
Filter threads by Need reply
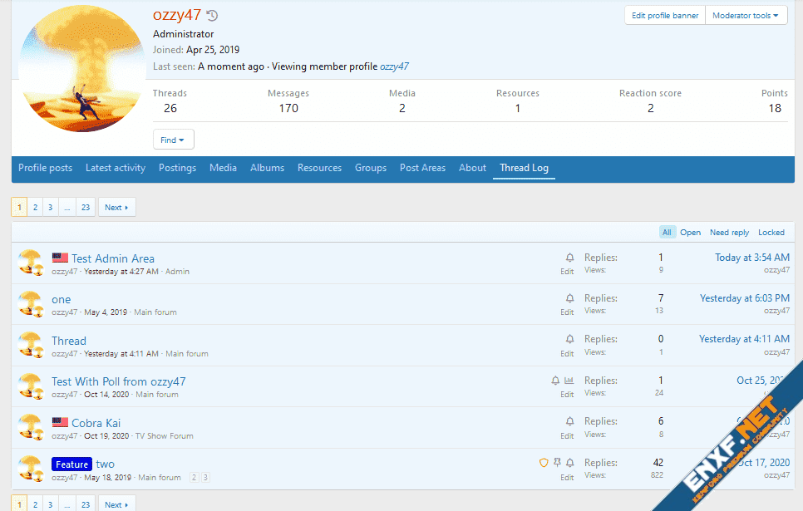729,233
